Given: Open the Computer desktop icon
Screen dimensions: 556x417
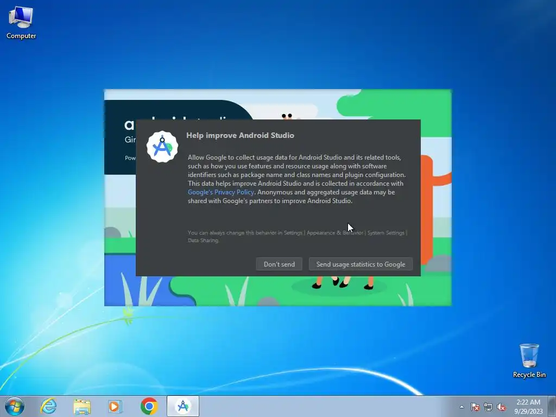Looking at the screenshot, I should point(21,22).
